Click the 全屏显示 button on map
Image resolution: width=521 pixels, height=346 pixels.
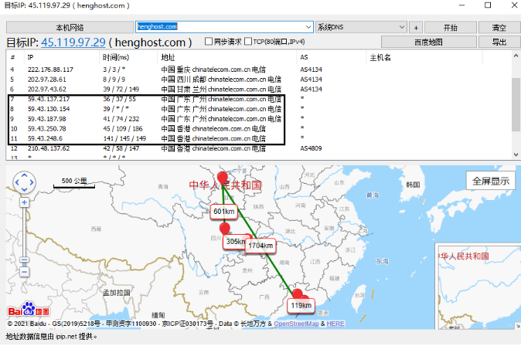click(x=491, y=181)
